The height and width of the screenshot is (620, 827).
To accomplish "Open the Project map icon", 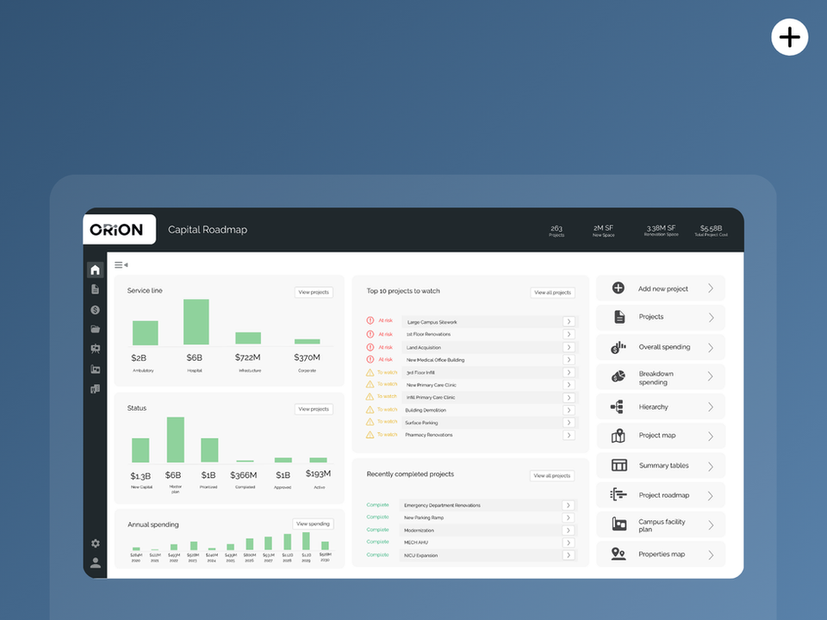I will 619,436.
